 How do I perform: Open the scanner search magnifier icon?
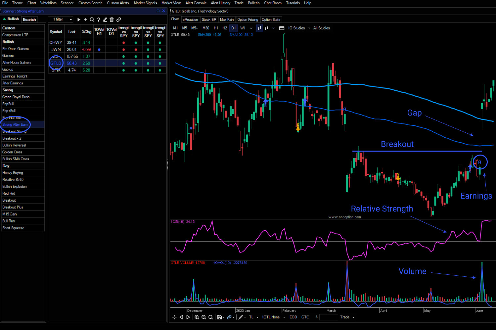92,20
